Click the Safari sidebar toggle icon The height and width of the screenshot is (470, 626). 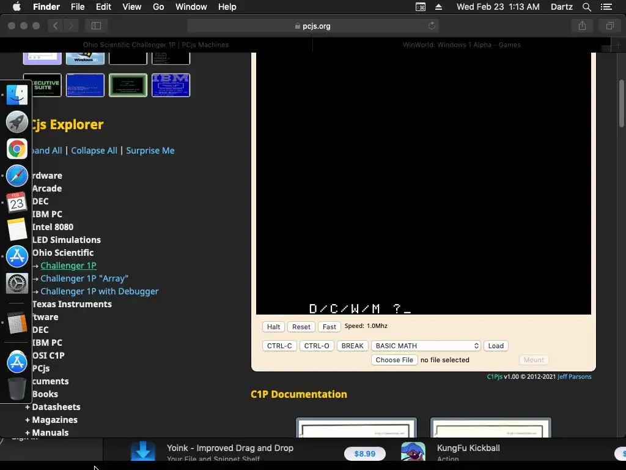click(x=96, y=26)
